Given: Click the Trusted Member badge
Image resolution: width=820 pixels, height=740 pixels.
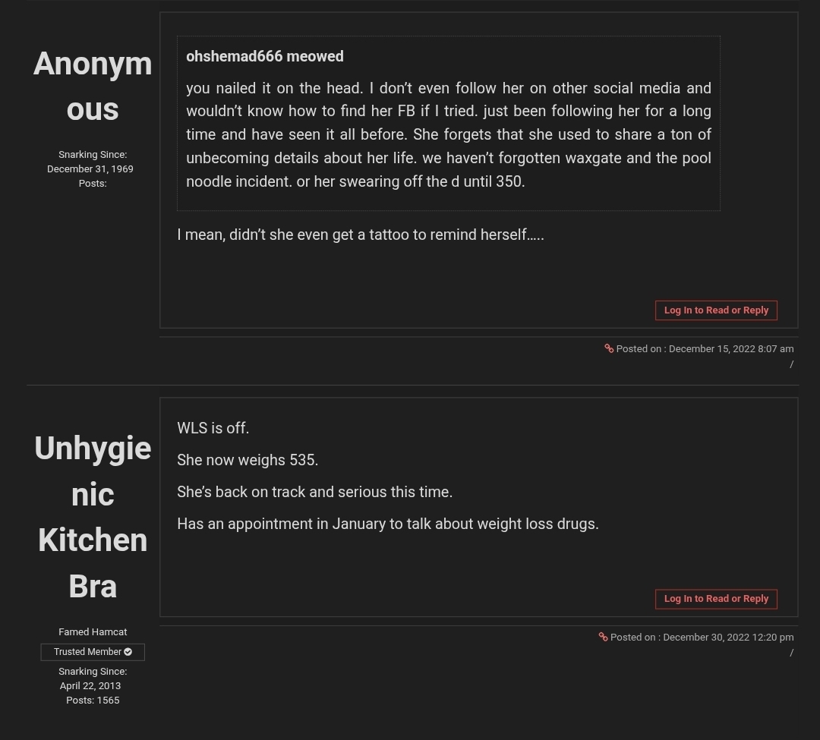Looking at the screenshot, I should click(93, 652).
